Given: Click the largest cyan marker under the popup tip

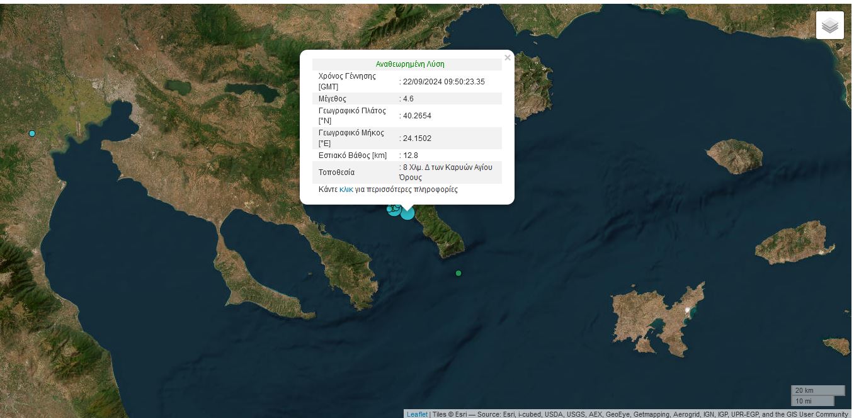Looking at the screenshot, I should [x=408, y=213].
